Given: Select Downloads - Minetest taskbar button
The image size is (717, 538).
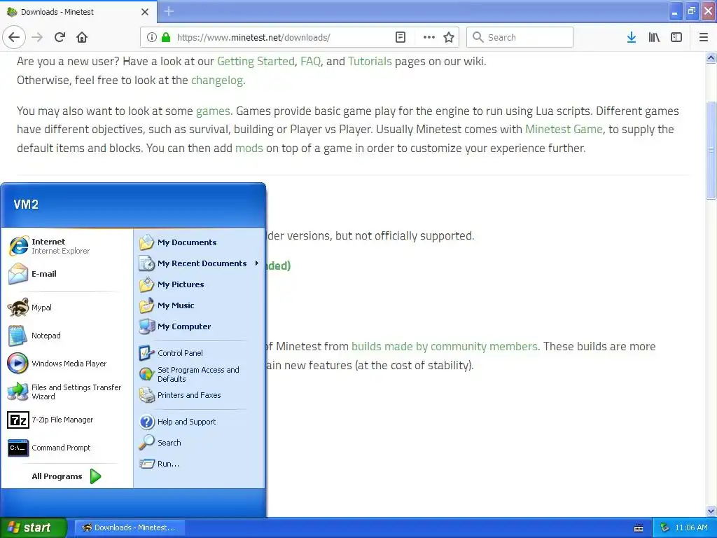Looking at the screenshot, I should click(130, 527).
